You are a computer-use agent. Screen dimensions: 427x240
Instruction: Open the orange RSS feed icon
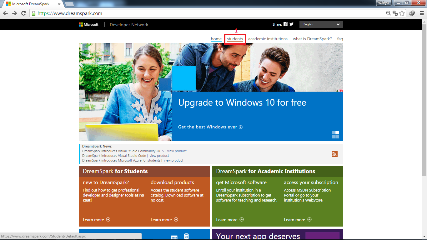click(334, 154)
